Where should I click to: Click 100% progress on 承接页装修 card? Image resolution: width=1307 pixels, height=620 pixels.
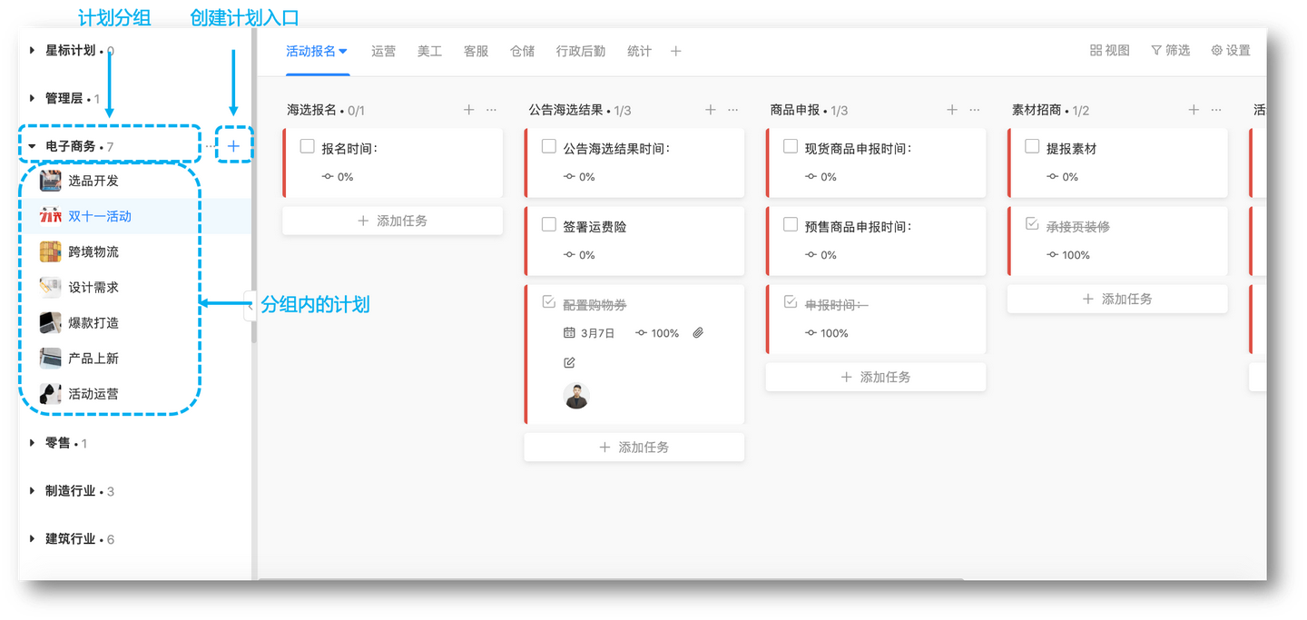tap(1068, 255)
